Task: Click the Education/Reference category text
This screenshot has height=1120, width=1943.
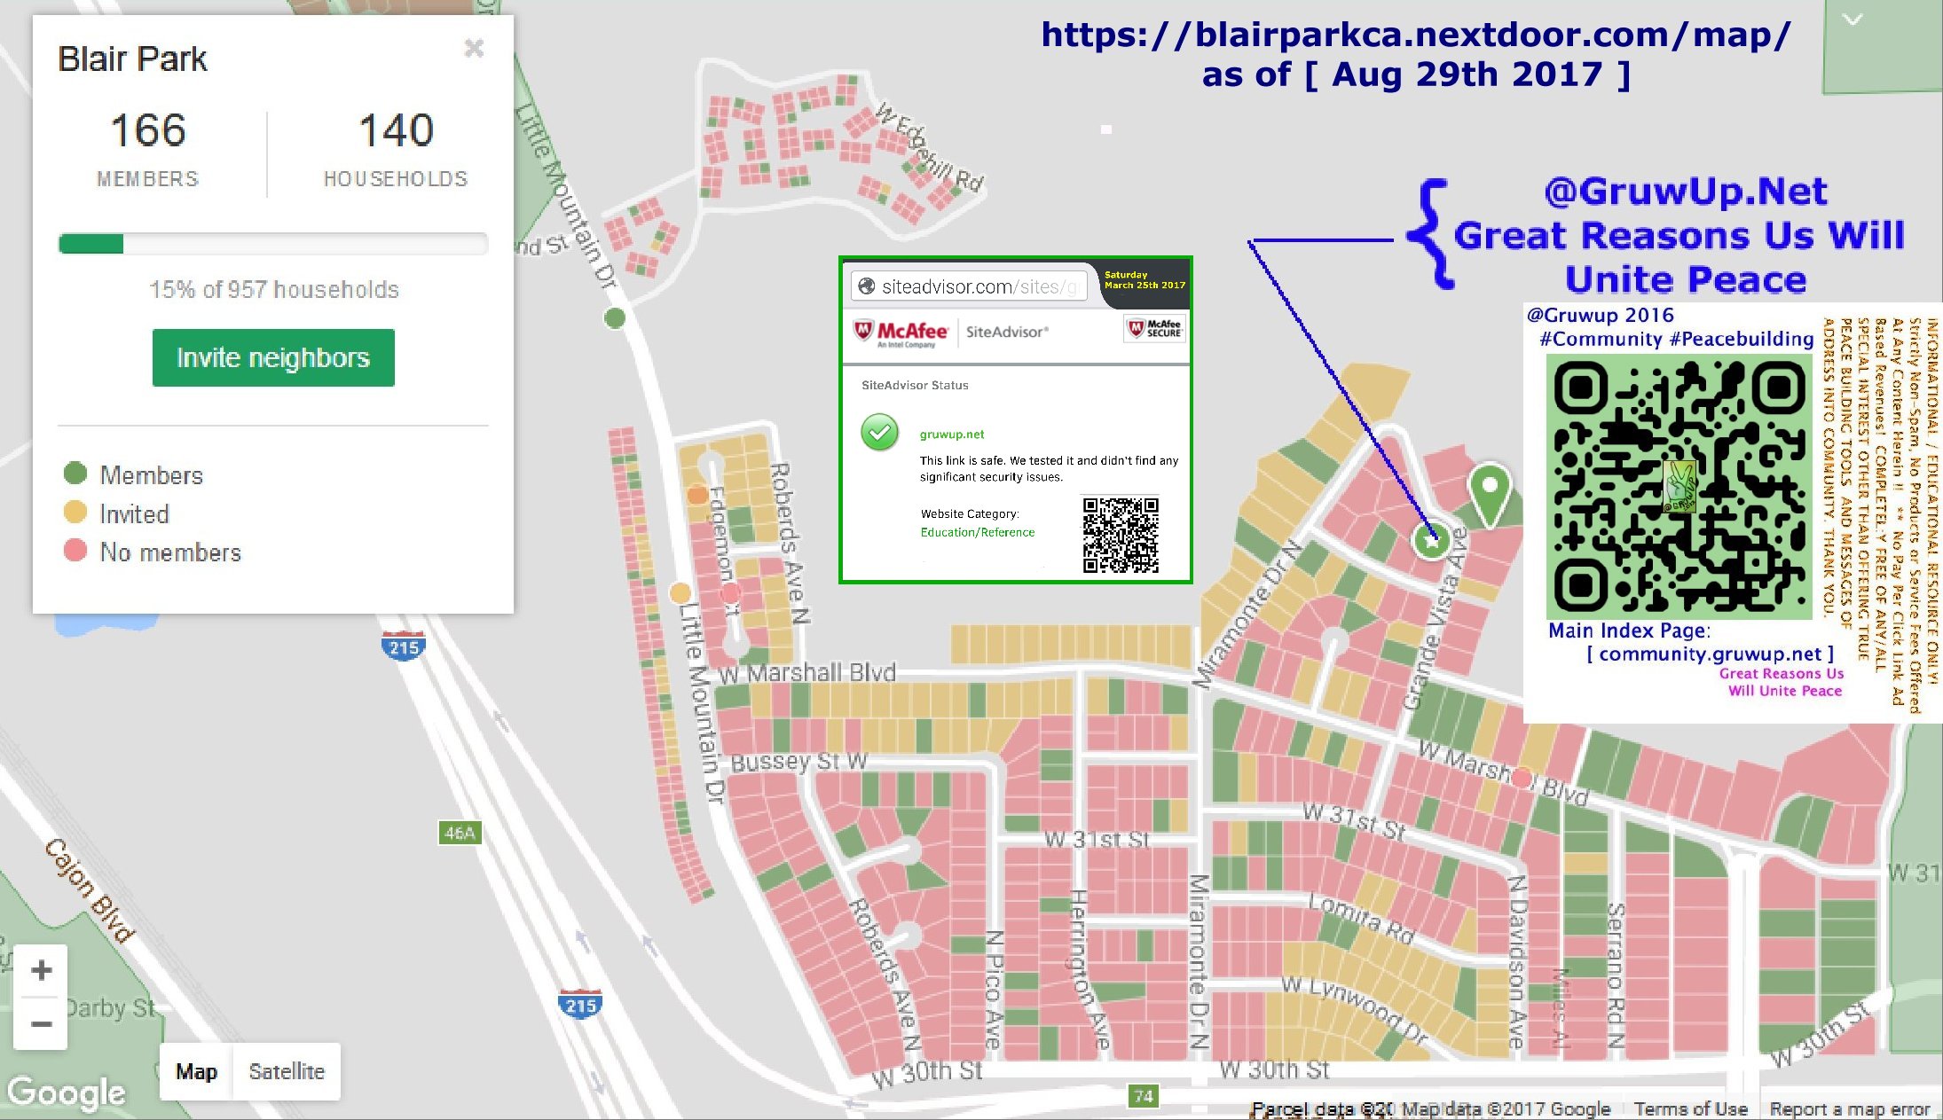Action: (977, 532)
